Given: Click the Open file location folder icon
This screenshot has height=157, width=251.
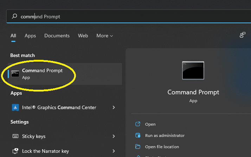Looking at the screenshot, I should 138,146.
